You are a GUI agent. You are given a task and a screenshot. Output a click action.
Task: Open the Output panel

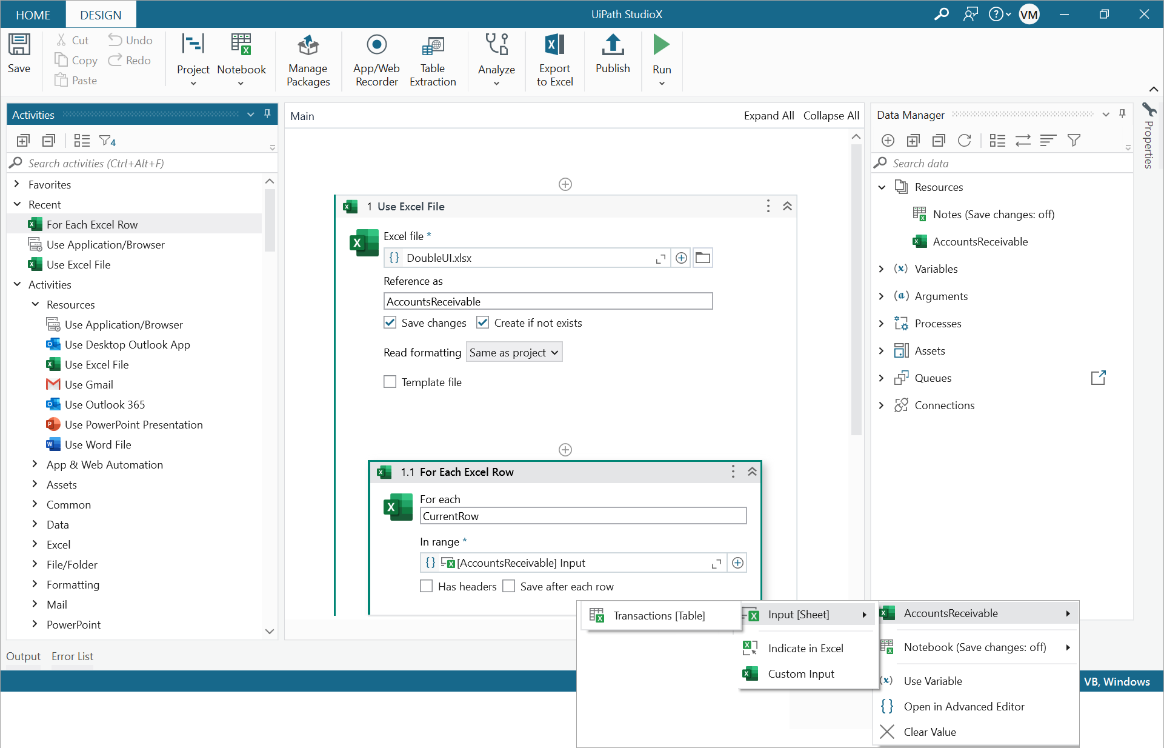click(x=23, y=656)
